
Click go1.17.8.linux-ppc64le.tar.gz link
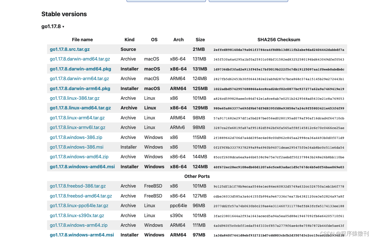point(79,206)
